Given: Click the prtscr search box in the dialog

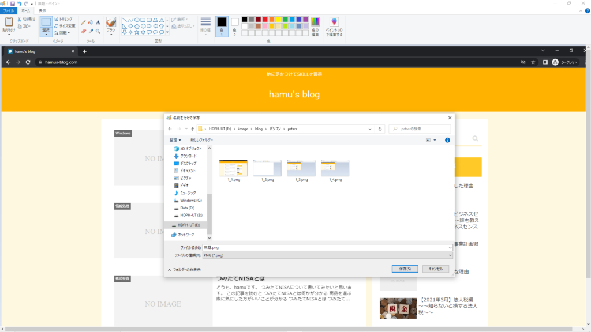Looking at the screenshot, I should pos(420,129).
